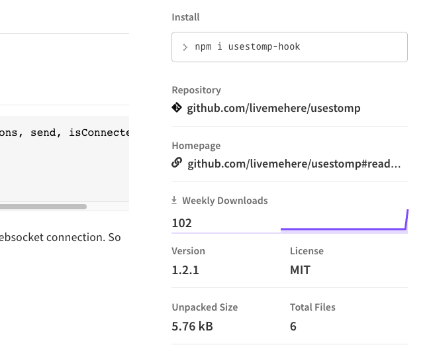Open the github.com/livemehere/usestomp repository link
This screenshot has height=353, width=431.
[x=273, y=108]
